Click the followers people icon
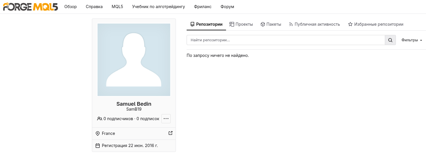 [99, 119]
